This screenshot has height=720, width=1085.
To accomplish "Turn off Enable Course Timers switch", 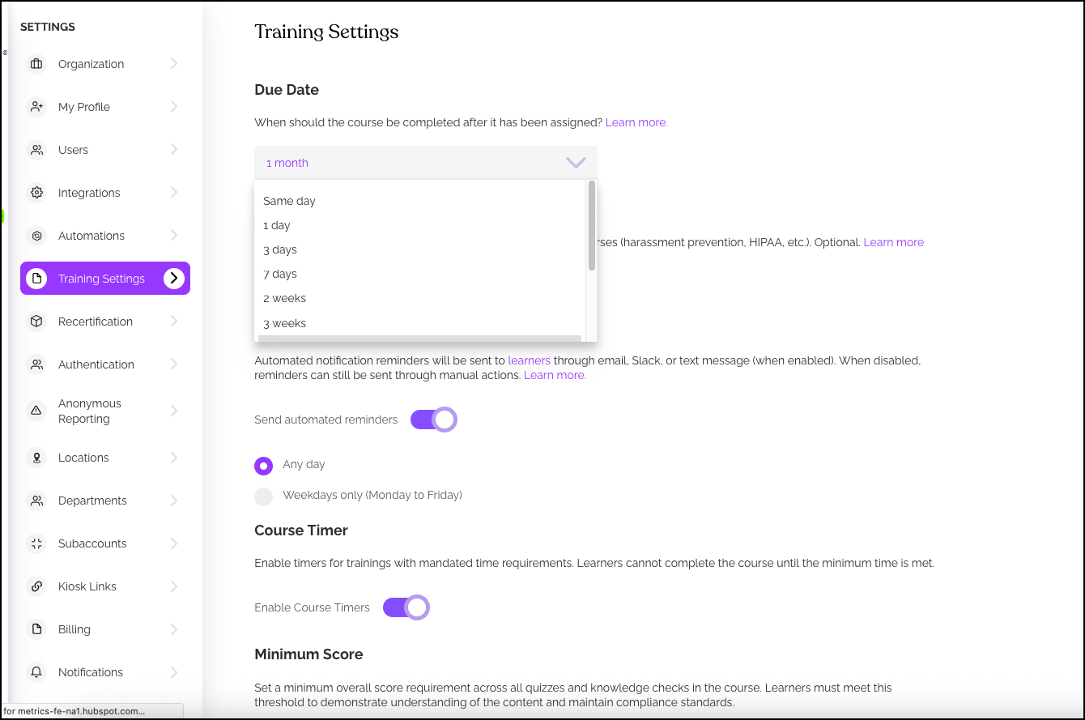I will coord(406,607).
